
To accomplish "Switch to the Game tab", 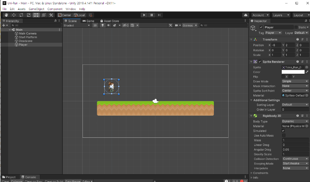I will (88, 21).
